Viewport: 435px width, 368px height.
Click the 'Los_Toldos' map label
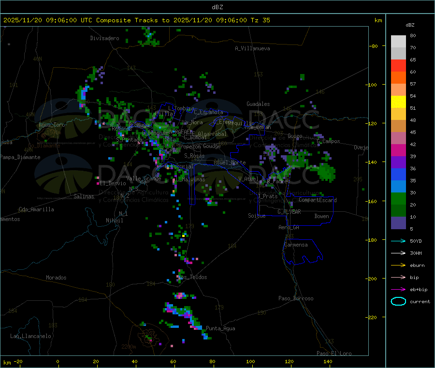[x=192, y=277]
